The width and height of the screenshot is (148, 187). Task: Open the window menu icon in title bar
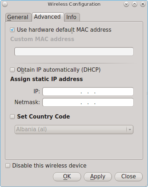click(5, 4)
